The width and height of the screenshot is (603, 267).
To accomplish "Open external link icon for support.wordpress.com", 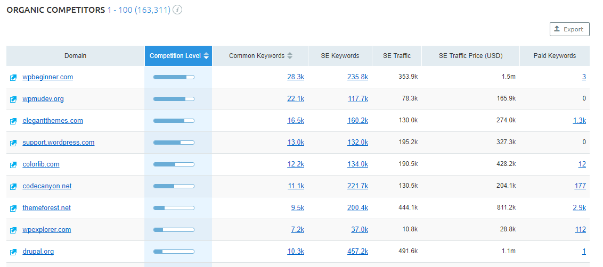I will pos(13,143).
